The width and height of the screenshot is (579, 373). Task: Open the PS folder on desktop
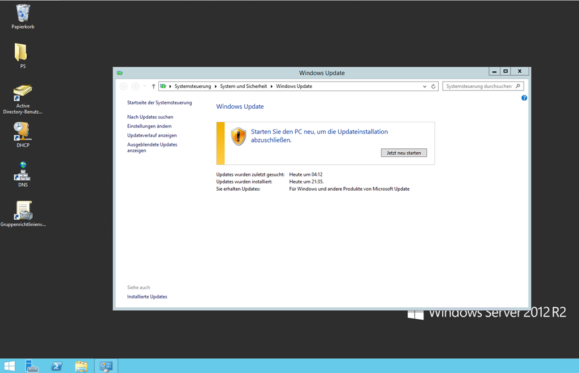coord(21,53)
